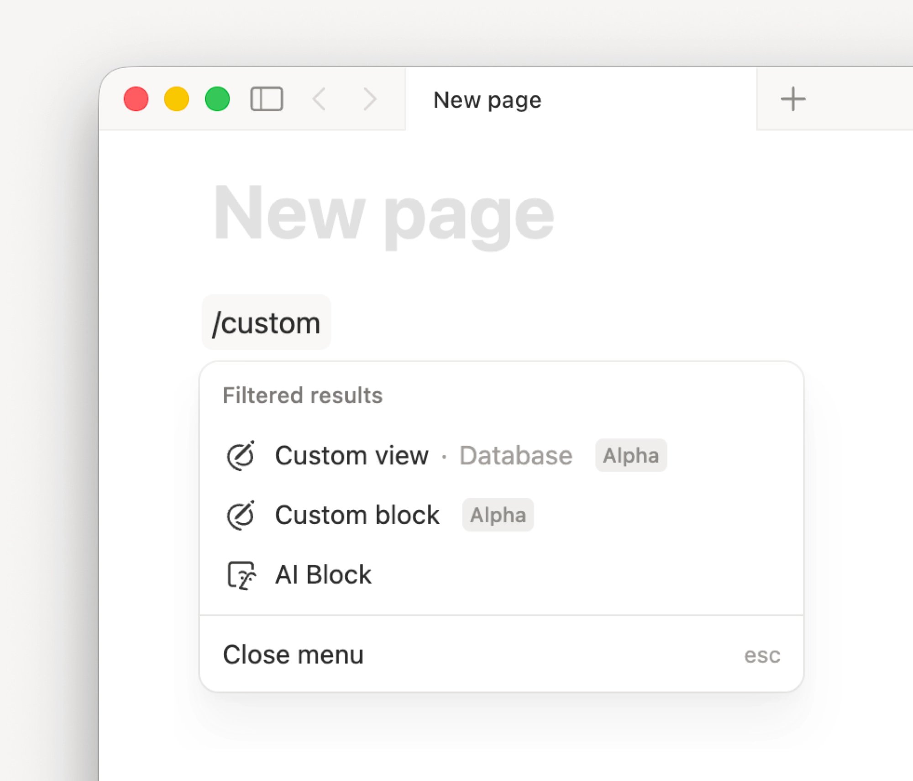Click the Alpha badge next to Custom view

[631, 455]
